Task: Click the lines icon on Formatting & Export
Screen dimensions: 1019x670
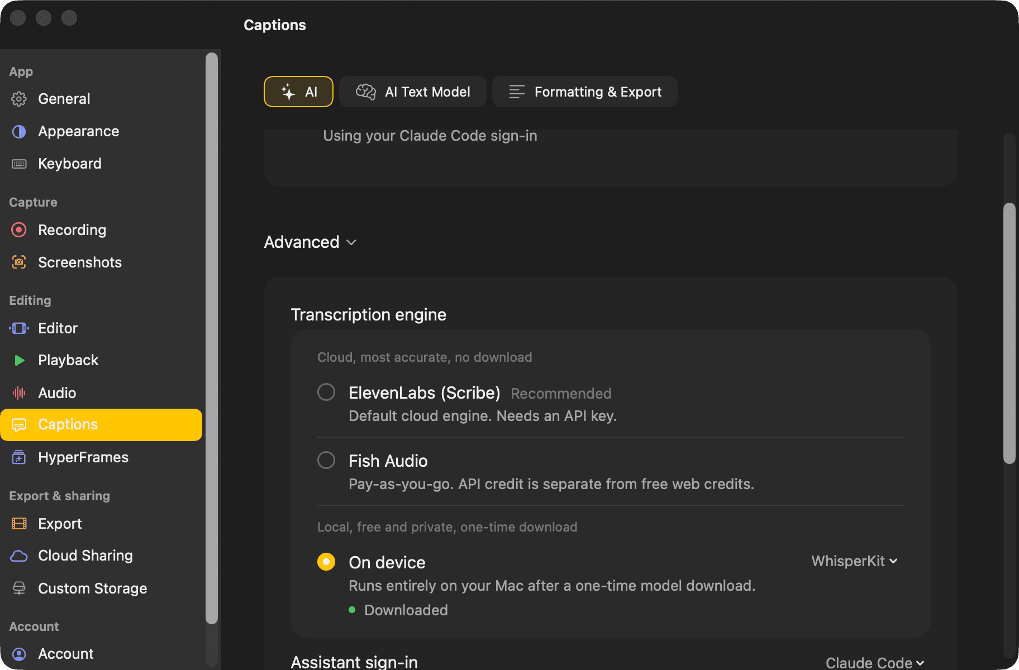Action: coord(517,92)
